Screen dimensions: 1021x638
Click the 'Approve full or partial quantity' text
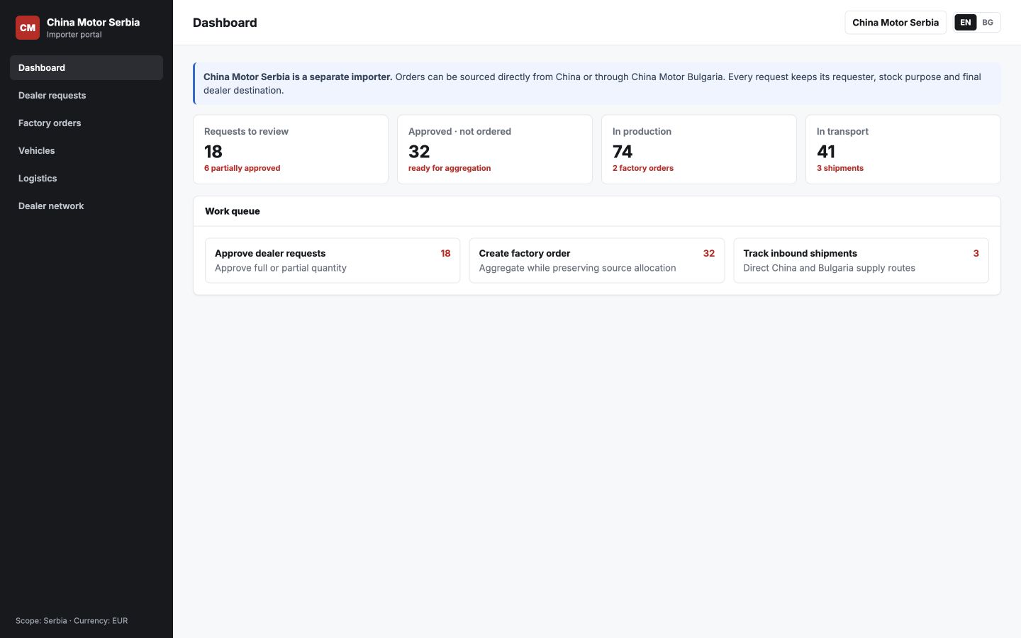pyautogui.click(x=281, y=268)
